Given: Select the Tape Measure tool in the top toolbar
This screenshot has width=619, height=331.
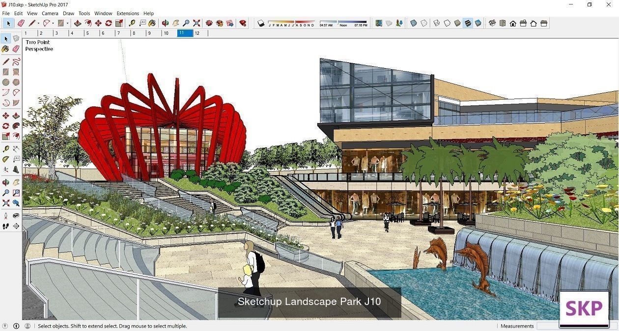Looking at the screenshot, I should click(x=132, y=23).
